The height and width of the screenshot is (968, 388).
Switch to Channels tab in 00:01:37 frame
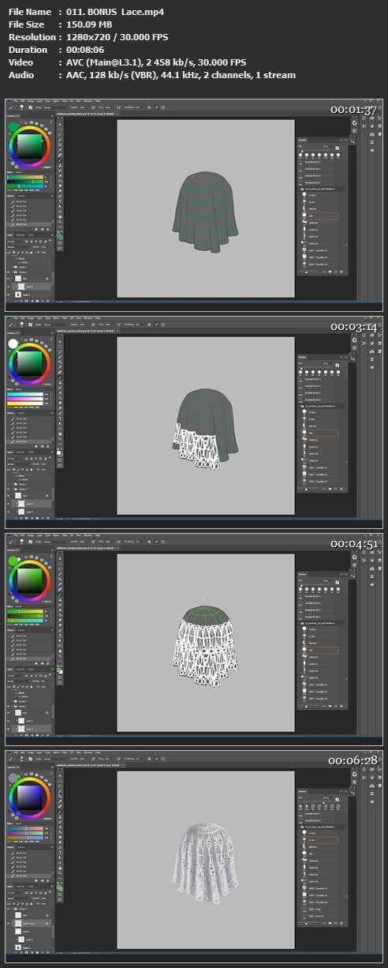click(x=21, y=235)
